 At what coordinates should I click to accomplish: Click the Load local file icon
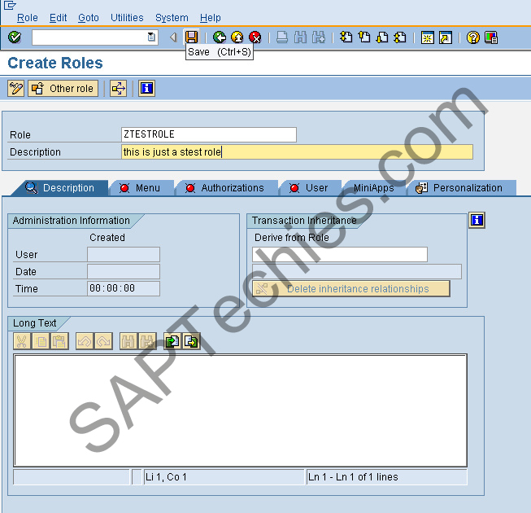click(x=172, y=341)
